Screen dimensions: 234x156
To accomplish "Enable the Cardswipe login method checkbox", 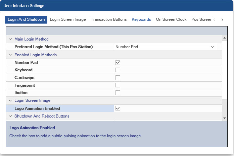I will pos(118,78).
